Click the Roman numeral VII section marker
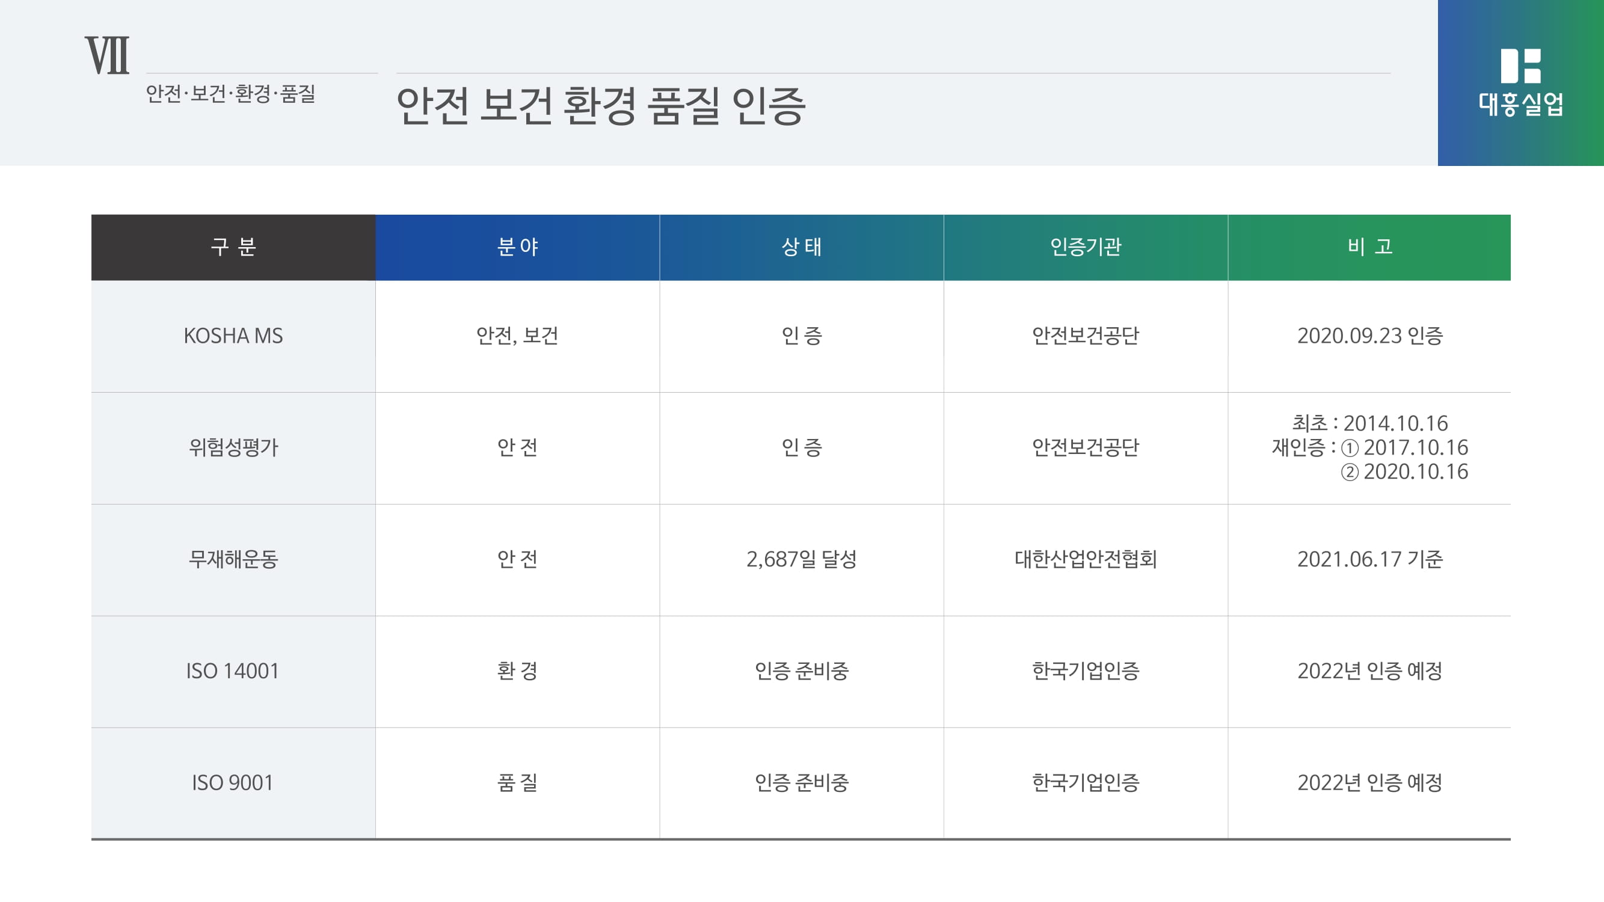The image size is (1604, 902). [x=107, y=56]
